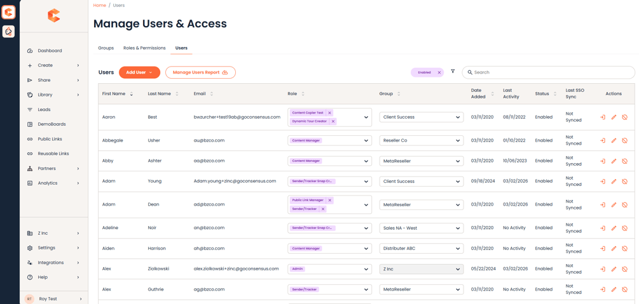Viewport: 639px width, 304px height.
Task: Open Distributer ABC group dropdown
Action: [x=422, y=248]
